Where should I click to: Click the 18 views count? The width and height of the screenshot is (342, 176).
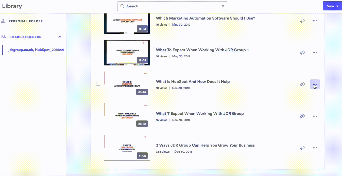(162, 88)
